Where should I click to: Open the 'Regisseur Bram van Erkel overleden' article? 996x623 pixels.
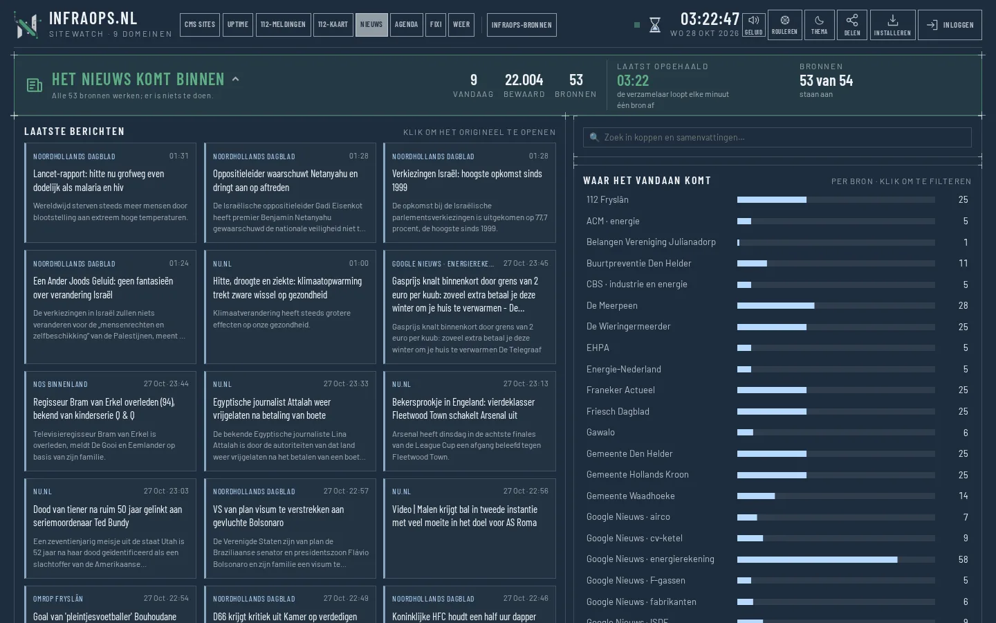pos(111,421)
